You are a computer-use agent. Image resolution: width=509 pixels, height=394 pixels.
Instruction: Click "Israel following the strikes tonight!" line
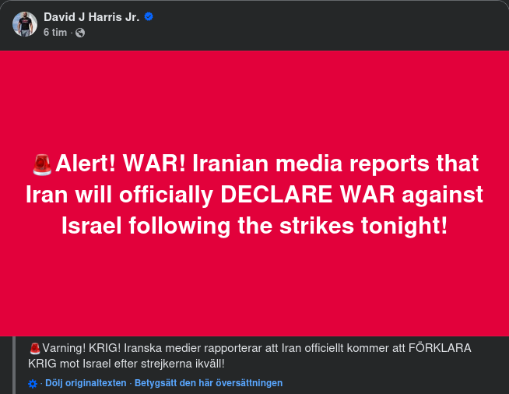[254, 226]
